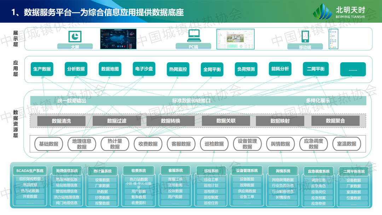382x215 pixels.
Task: Open the dark map dashboard thumbnail
Action: pos(118,39)
